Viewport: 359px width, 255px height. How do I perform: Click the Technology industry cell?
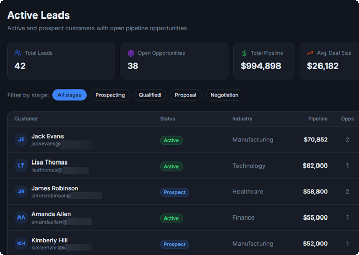click(x=249, y=166)
